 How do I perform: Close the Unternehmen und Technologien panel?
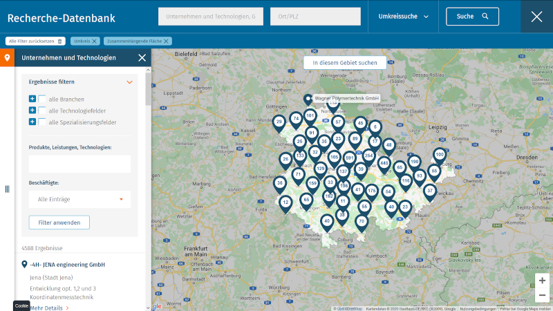tap(142, 58)
